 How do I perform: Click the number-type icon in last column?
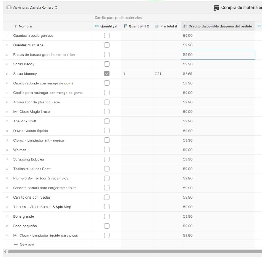click(x=259, y=26)
